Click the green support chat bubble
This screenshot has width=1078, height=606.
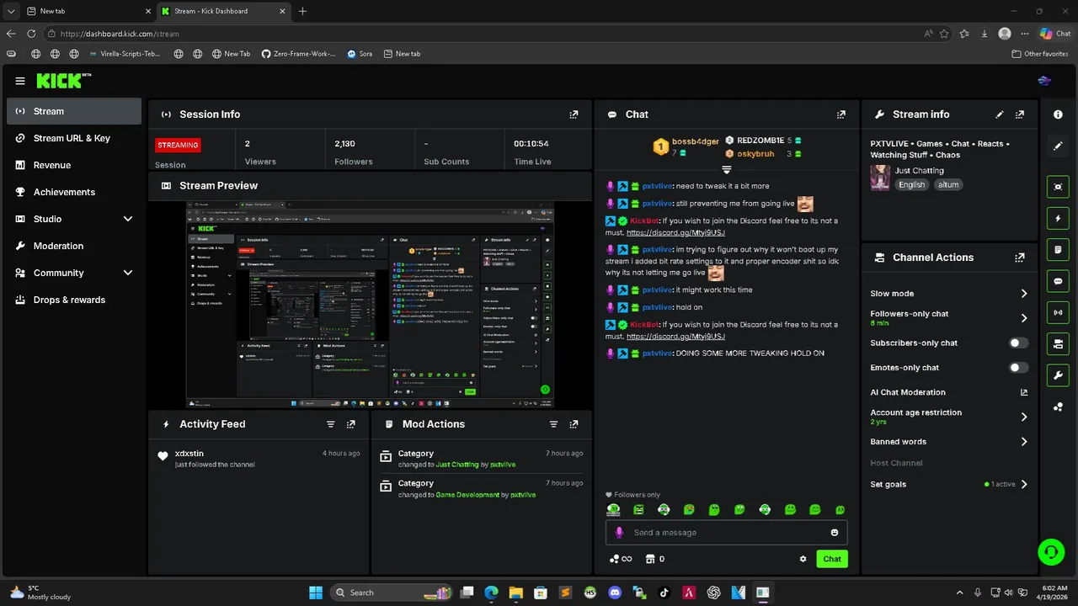[1051, 552]
